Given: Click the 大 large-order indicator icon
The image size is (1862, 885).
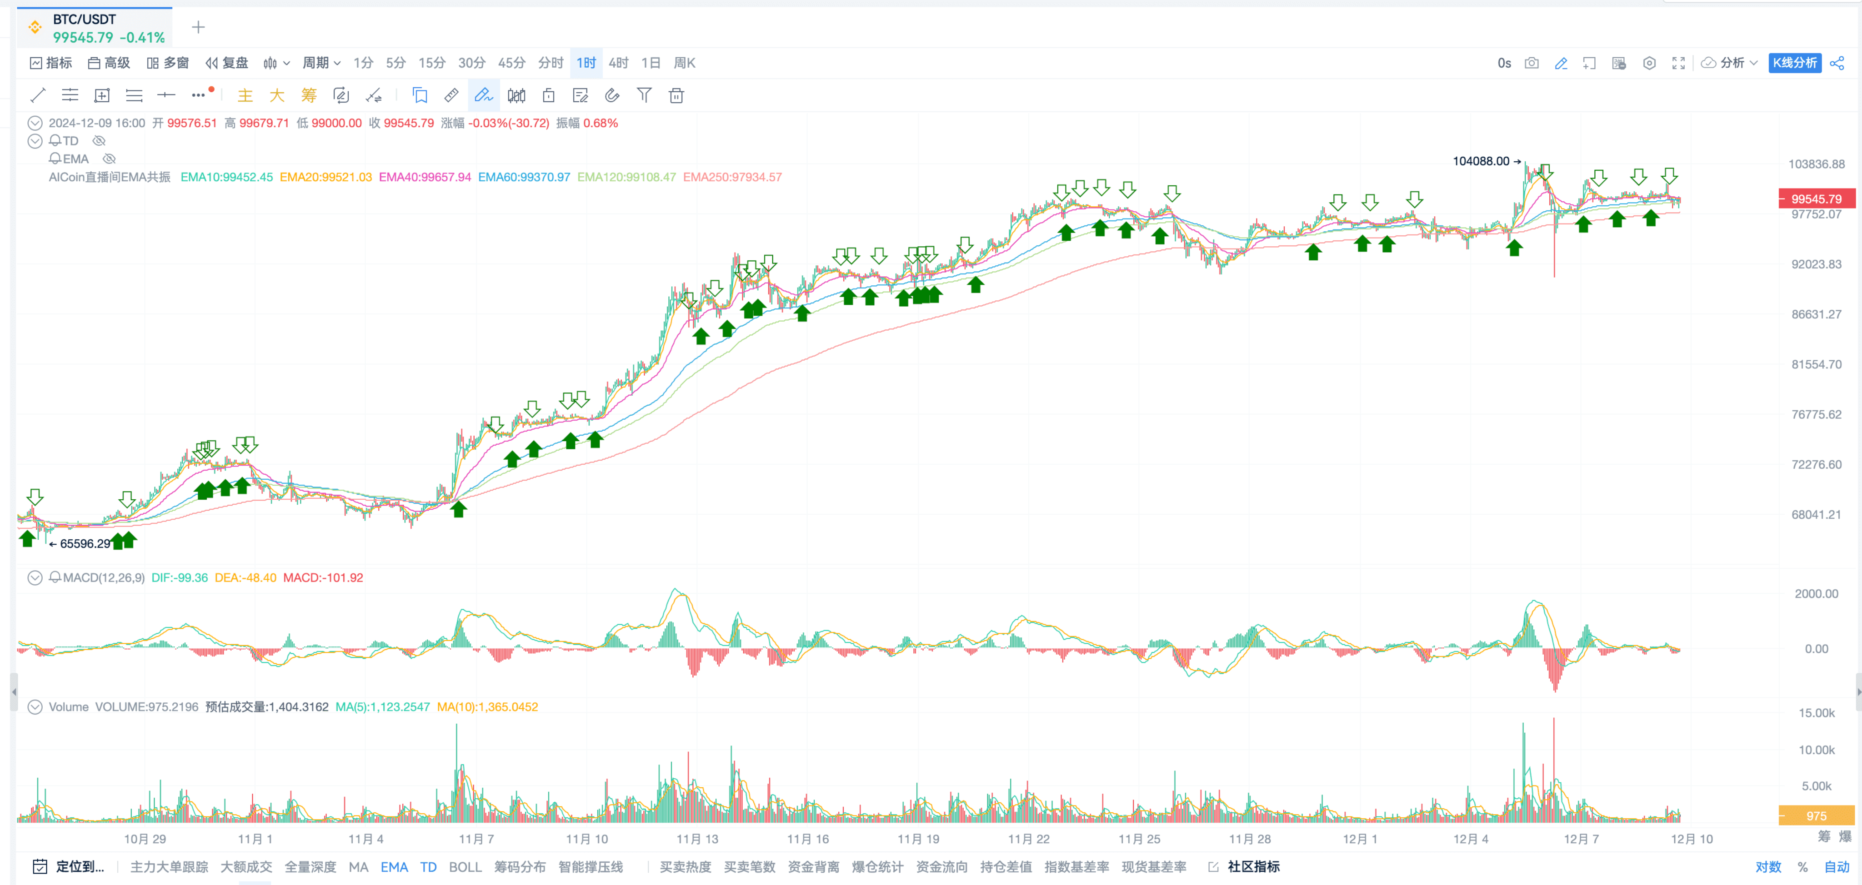Looking at the screenshot, I should (x=277, y=95).
